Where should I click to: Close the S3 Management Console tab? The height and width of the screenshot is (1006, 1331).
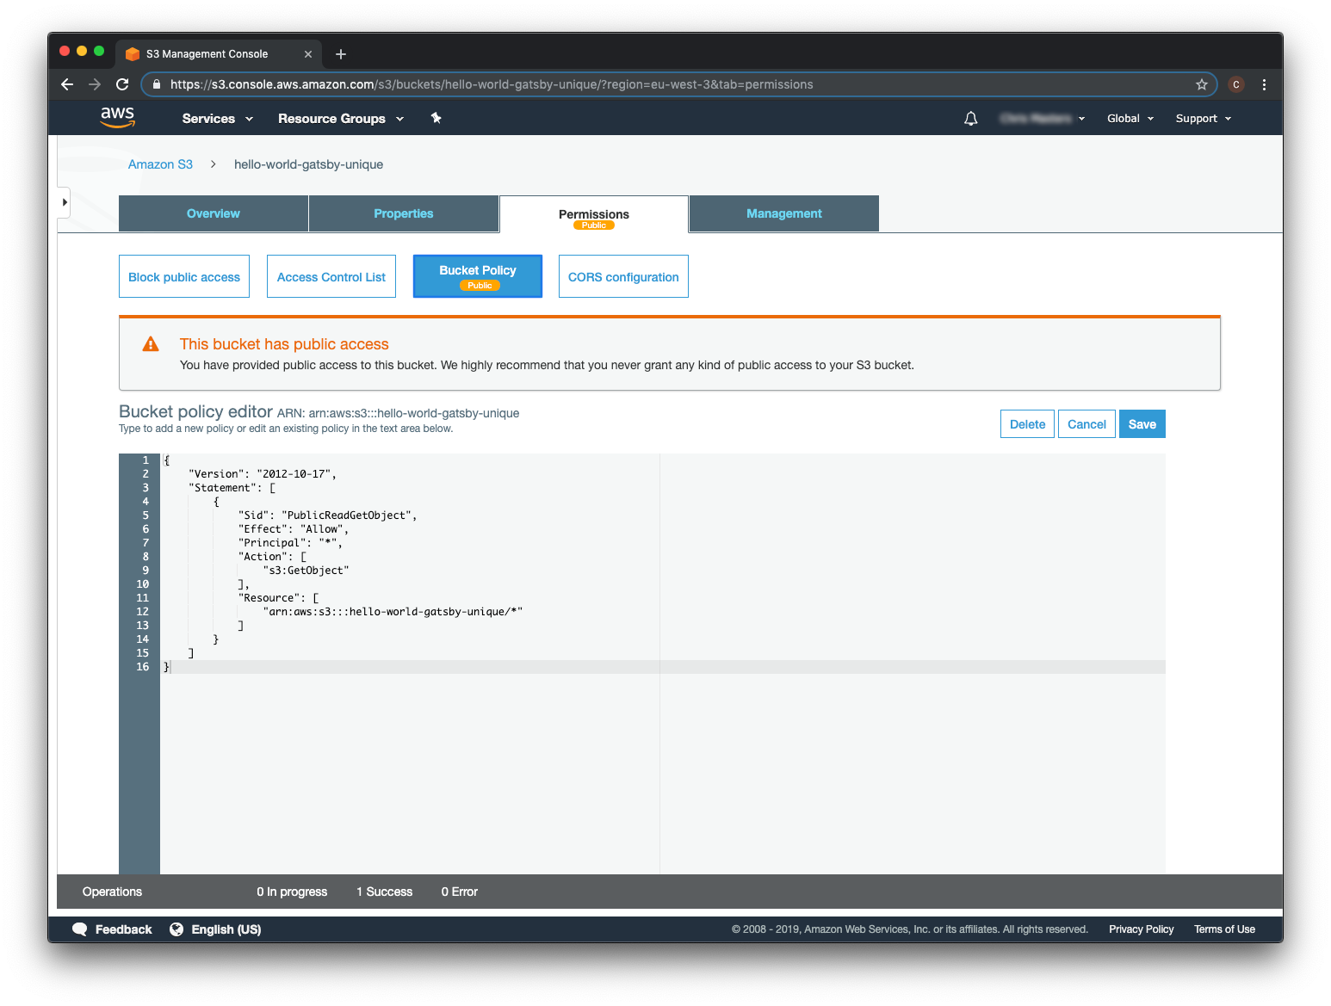308,54
